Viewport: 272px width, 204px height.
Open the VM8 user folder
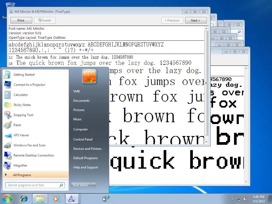[x=76, y=91]
